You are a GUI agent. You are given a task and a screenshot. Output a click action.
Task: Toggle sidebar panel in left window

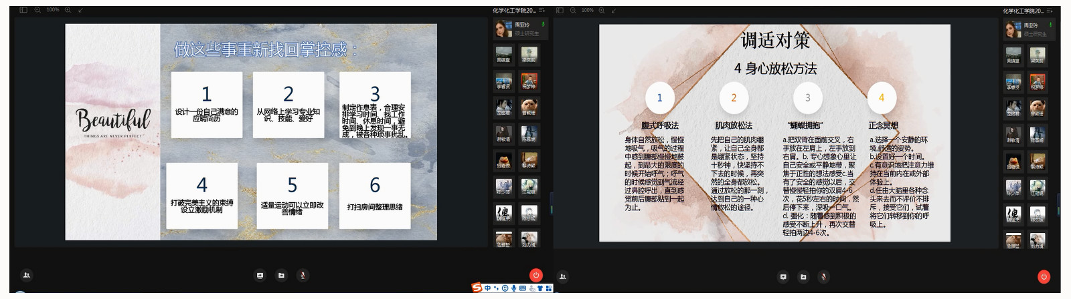click(x=23, y=10)
